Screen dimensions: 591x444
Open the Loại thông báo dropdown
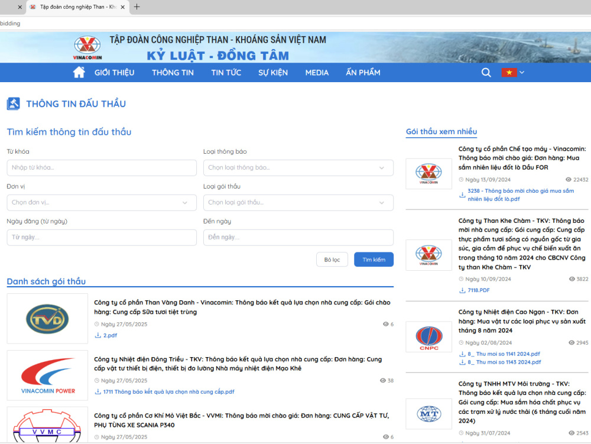pyautogui.click(x=298, y=168)
